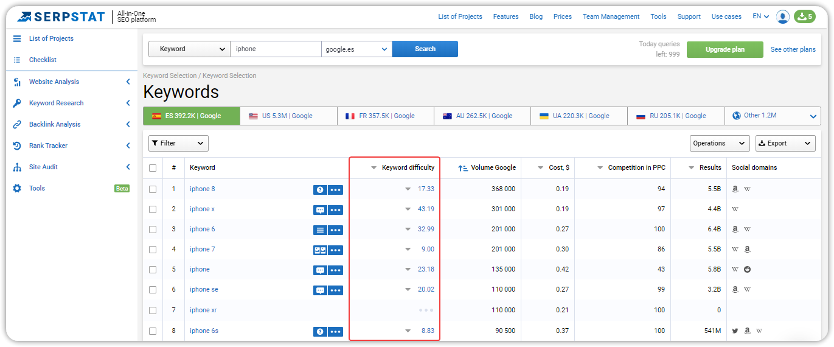Open the google.es database dropdown

point(356,49)
